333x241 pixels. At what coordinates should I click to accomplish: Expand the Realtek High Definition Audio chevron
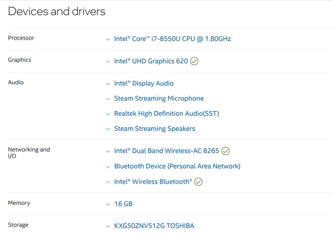tap(108, 114)
